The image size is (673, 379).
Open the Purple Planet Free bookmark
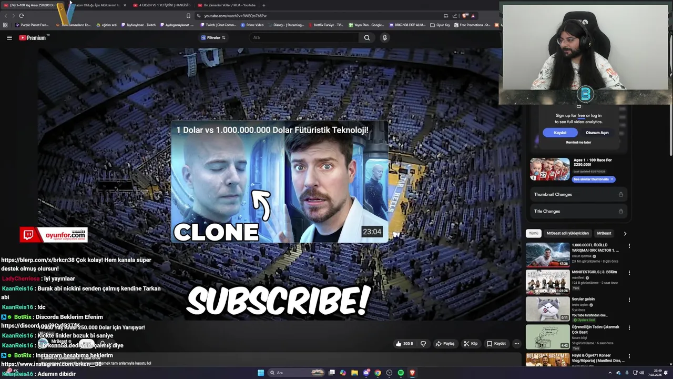pyautogui.click(x=32, y=25)
